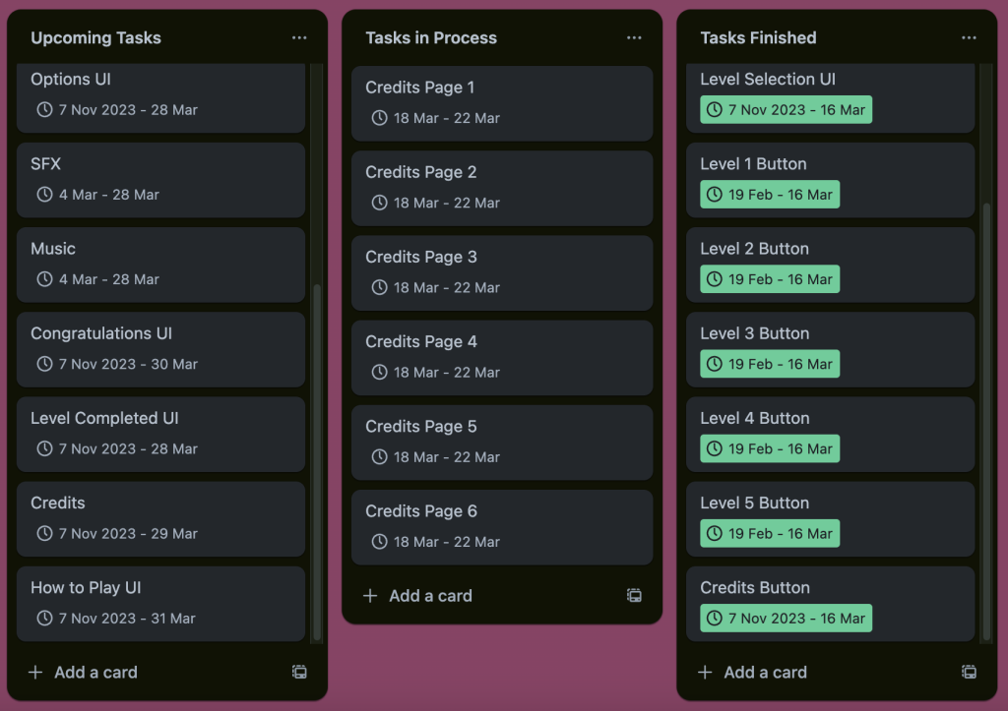Screen dimensions: 1008x711
Task: Click scrollbar of Tasks Finished list
Action: [987, 393]
